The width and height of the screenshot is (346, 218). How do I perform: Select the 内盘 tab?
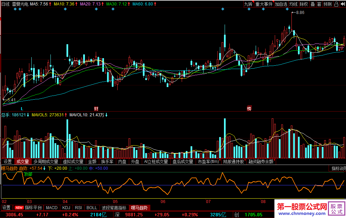[122, 162]
